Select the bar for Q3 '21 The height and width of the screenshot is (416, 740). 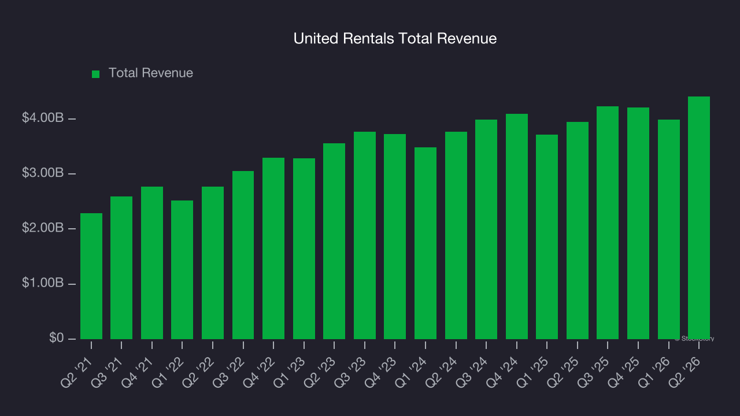[x=121, y=268]
